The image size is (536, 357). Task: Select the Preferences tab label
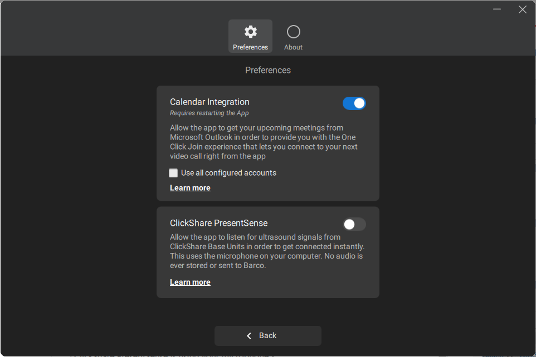click(x=250, y=47)
